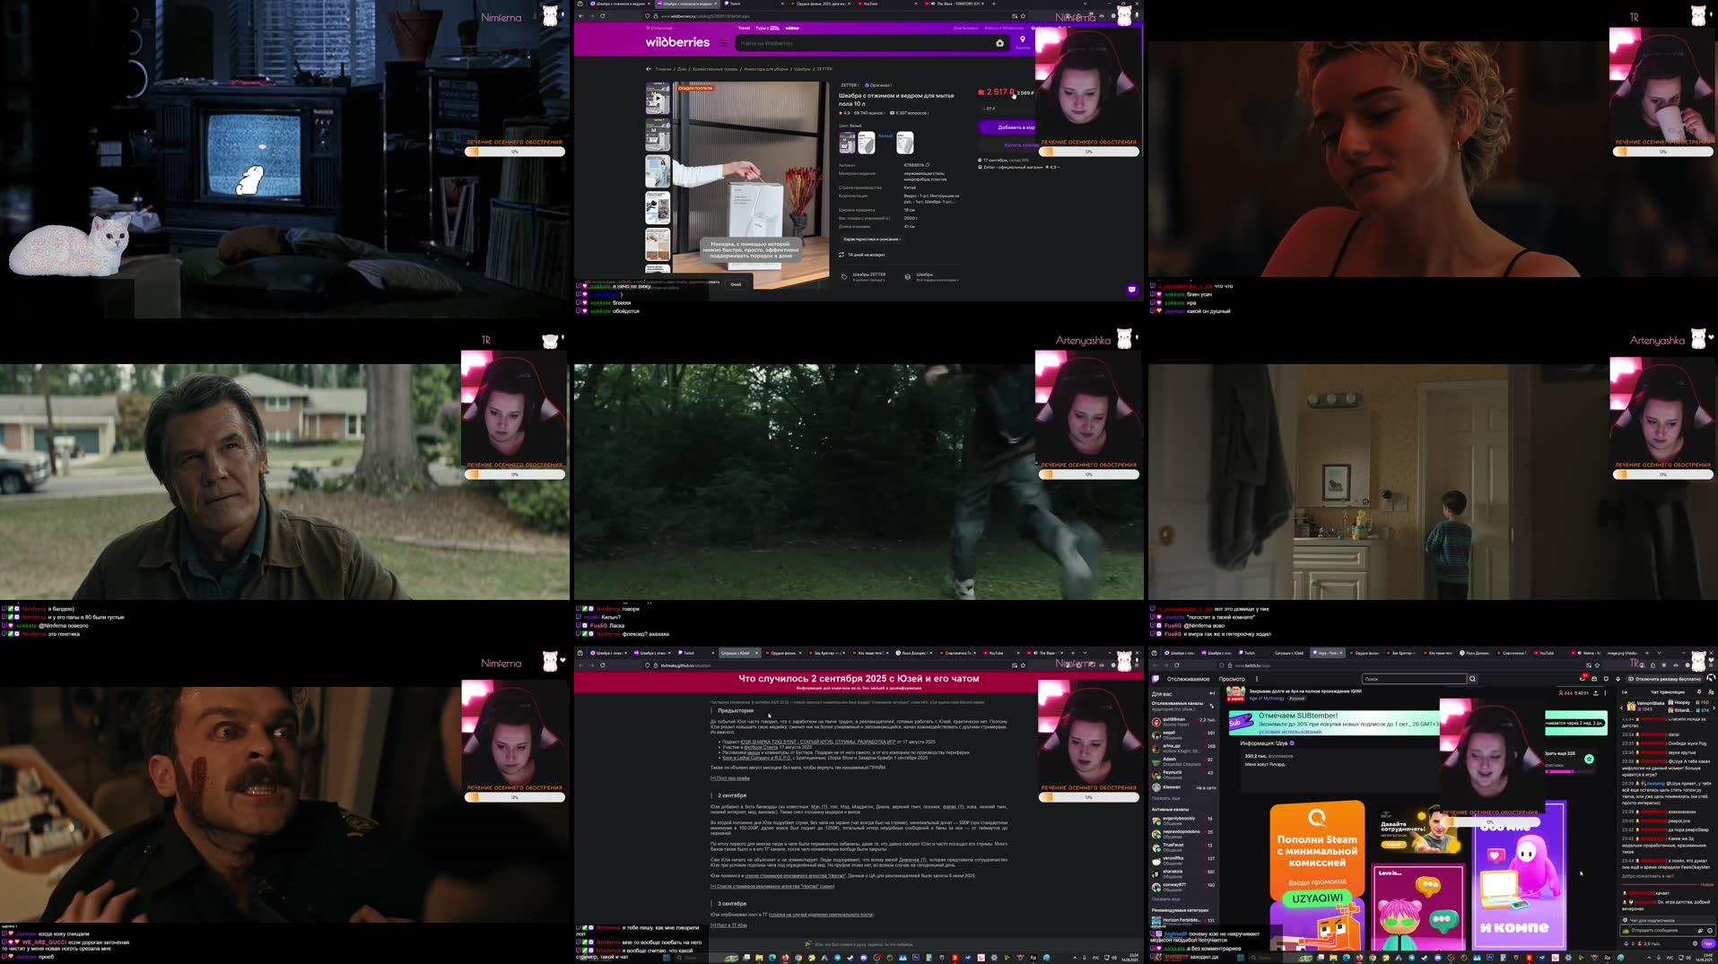Viewport: 1718px width, 964px height.
Task: Click the Twitch stream share icon
Action: tap(1595, 693)
